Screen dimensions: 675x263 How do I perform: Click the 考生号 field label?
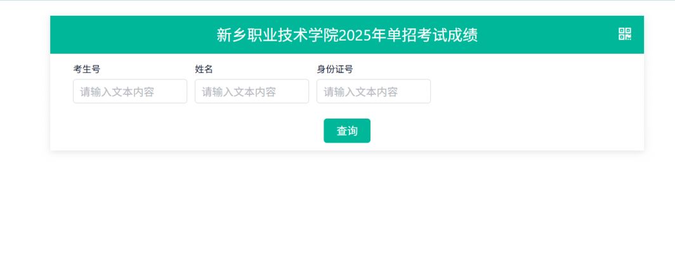click(86, 69)
